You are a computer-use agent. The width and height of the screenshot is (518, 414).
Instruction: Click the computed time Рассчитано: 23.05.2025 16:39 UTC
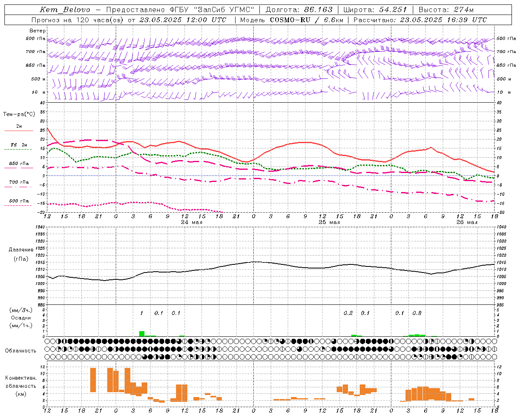point(420,20)
